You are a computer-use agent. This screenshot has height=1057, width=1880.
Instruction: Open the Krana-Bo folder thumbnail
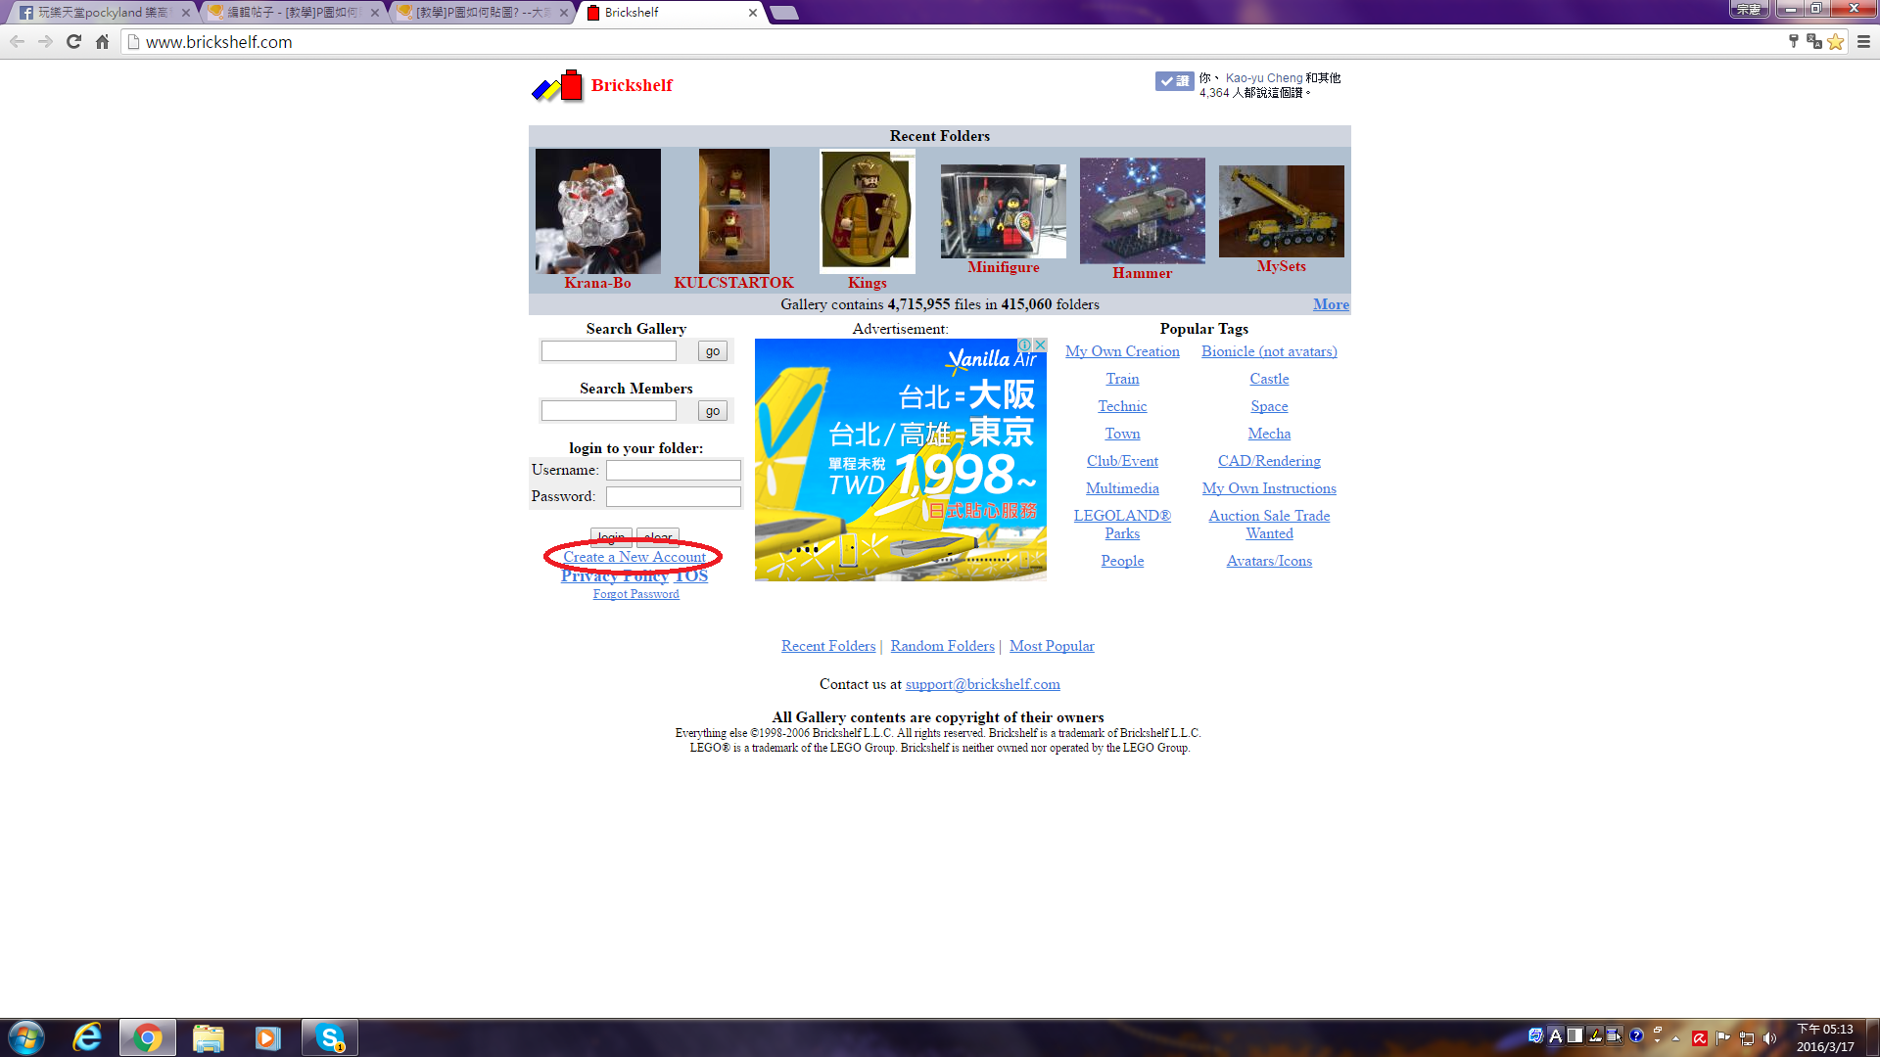point(597,211)
